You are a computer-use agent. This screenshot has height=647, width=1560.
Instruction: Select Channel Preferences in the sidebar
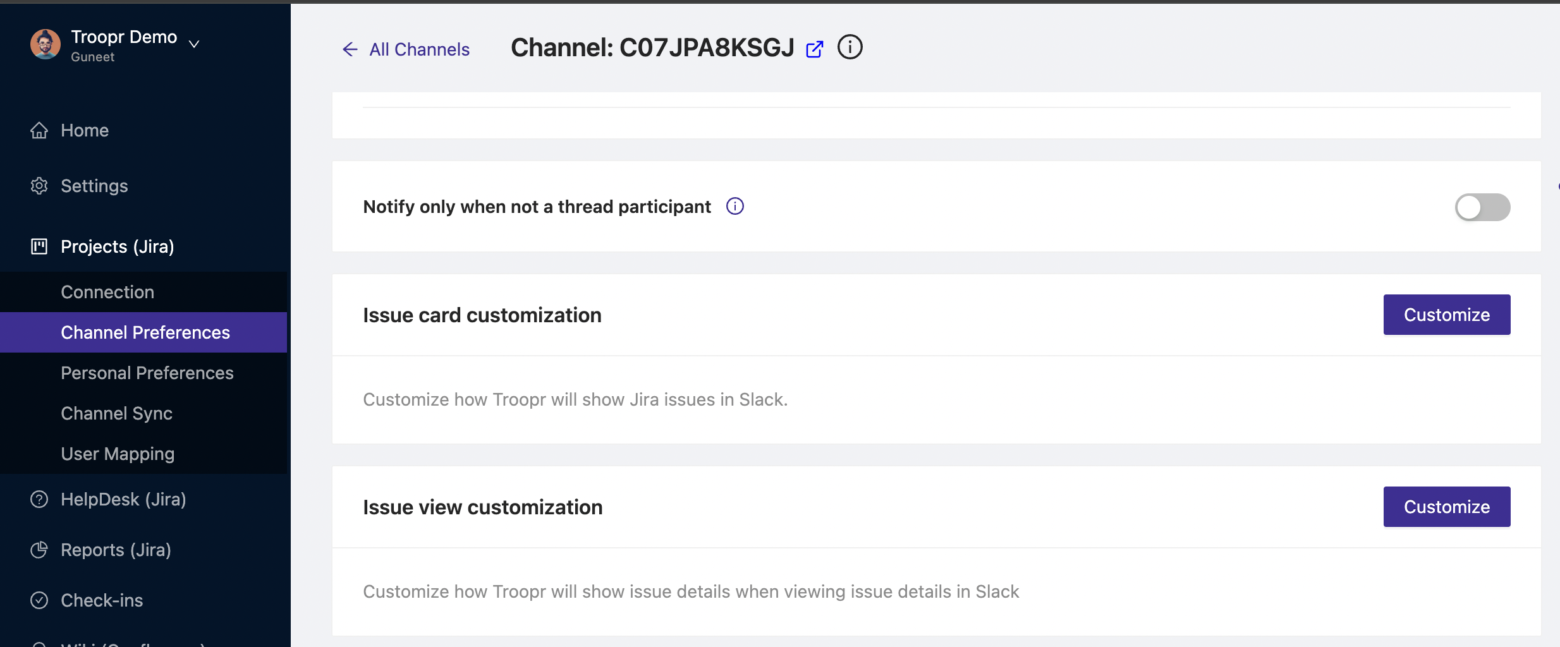click(x=143, y=332)
